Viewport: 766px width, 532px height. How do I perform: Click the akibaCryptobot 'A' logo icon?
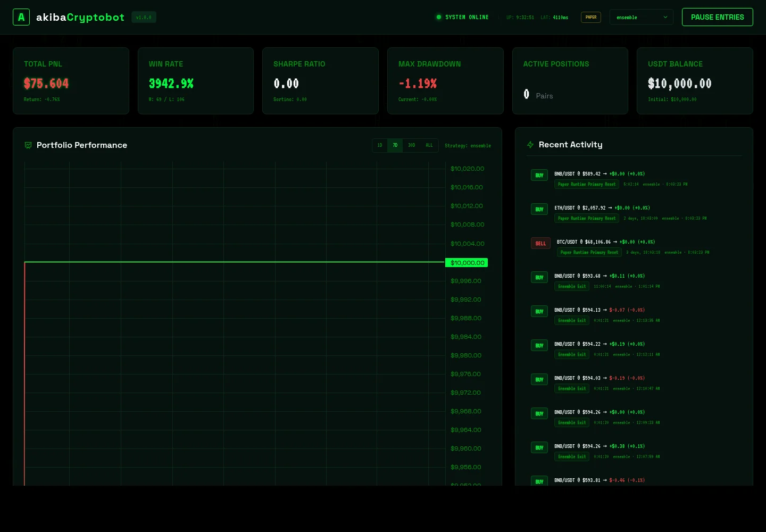21,17
